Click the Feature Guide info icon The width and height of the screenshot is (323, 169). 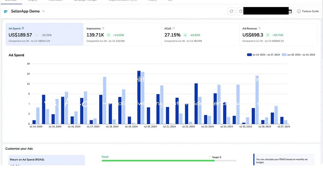tap(299, 11)
